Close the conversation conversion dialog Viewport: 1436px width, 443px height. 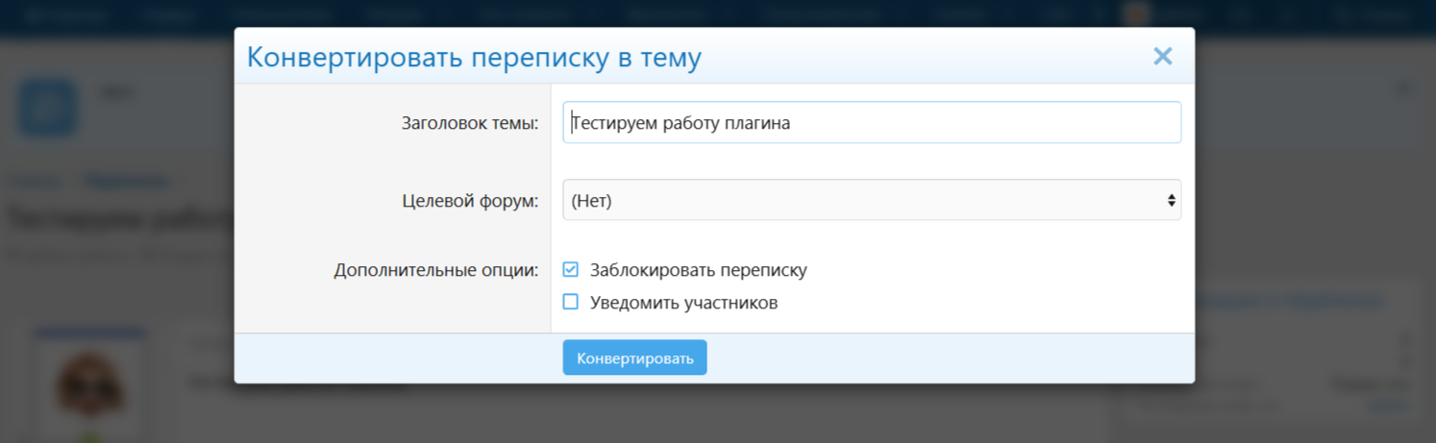click(1162, 57)
